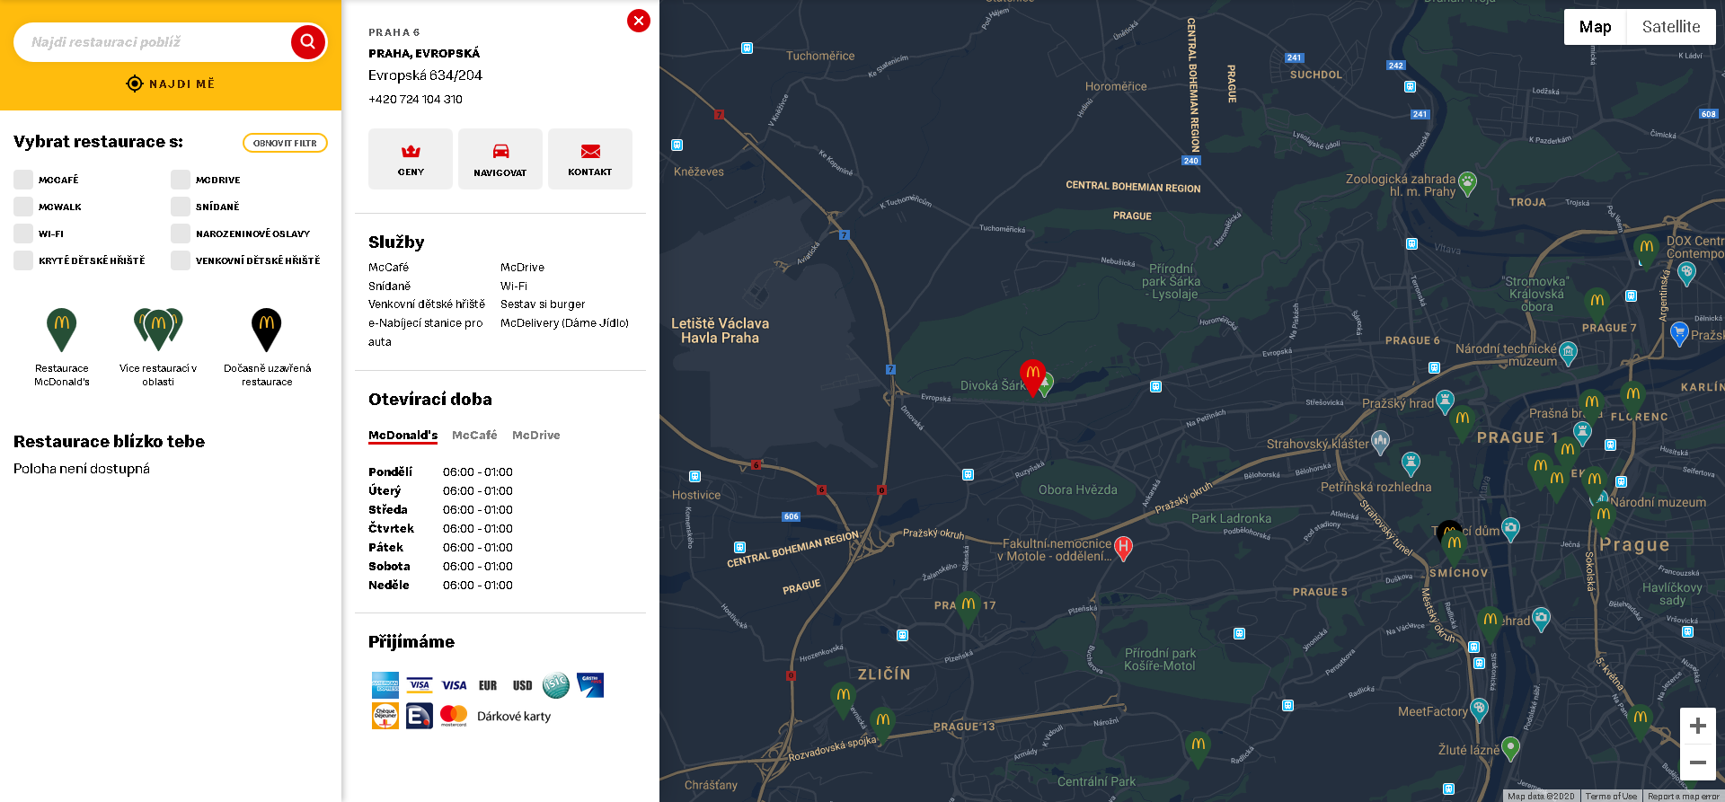Image resolution: width=1725 pixels, height=802 pixels.
Task: Click the red search magnifier button
Action: [x=307, y=41]
